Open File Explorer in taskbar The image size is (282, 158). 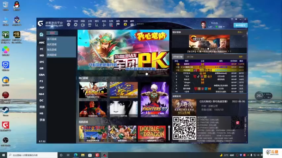pos(83,155)
